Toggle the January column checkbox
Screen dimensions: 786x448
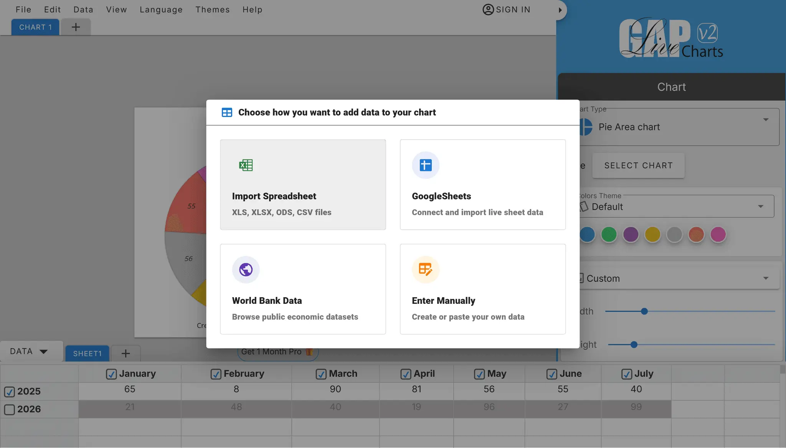(x=111, y=374)
